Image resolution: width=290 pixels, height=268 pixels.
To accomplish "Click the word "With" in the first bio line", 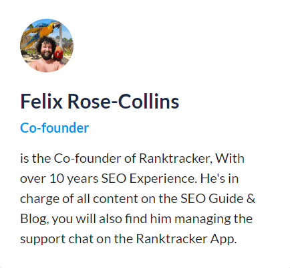I will [x=230, y=158].
